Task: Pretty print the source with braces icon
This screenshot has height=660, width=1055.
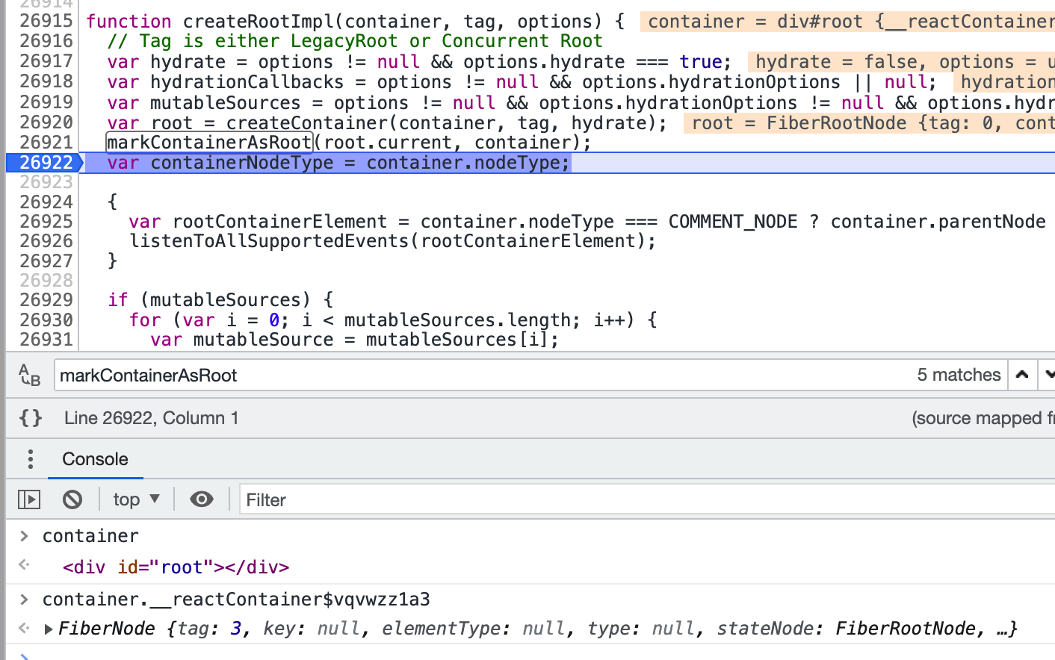Action: click(x=31, y=418)
